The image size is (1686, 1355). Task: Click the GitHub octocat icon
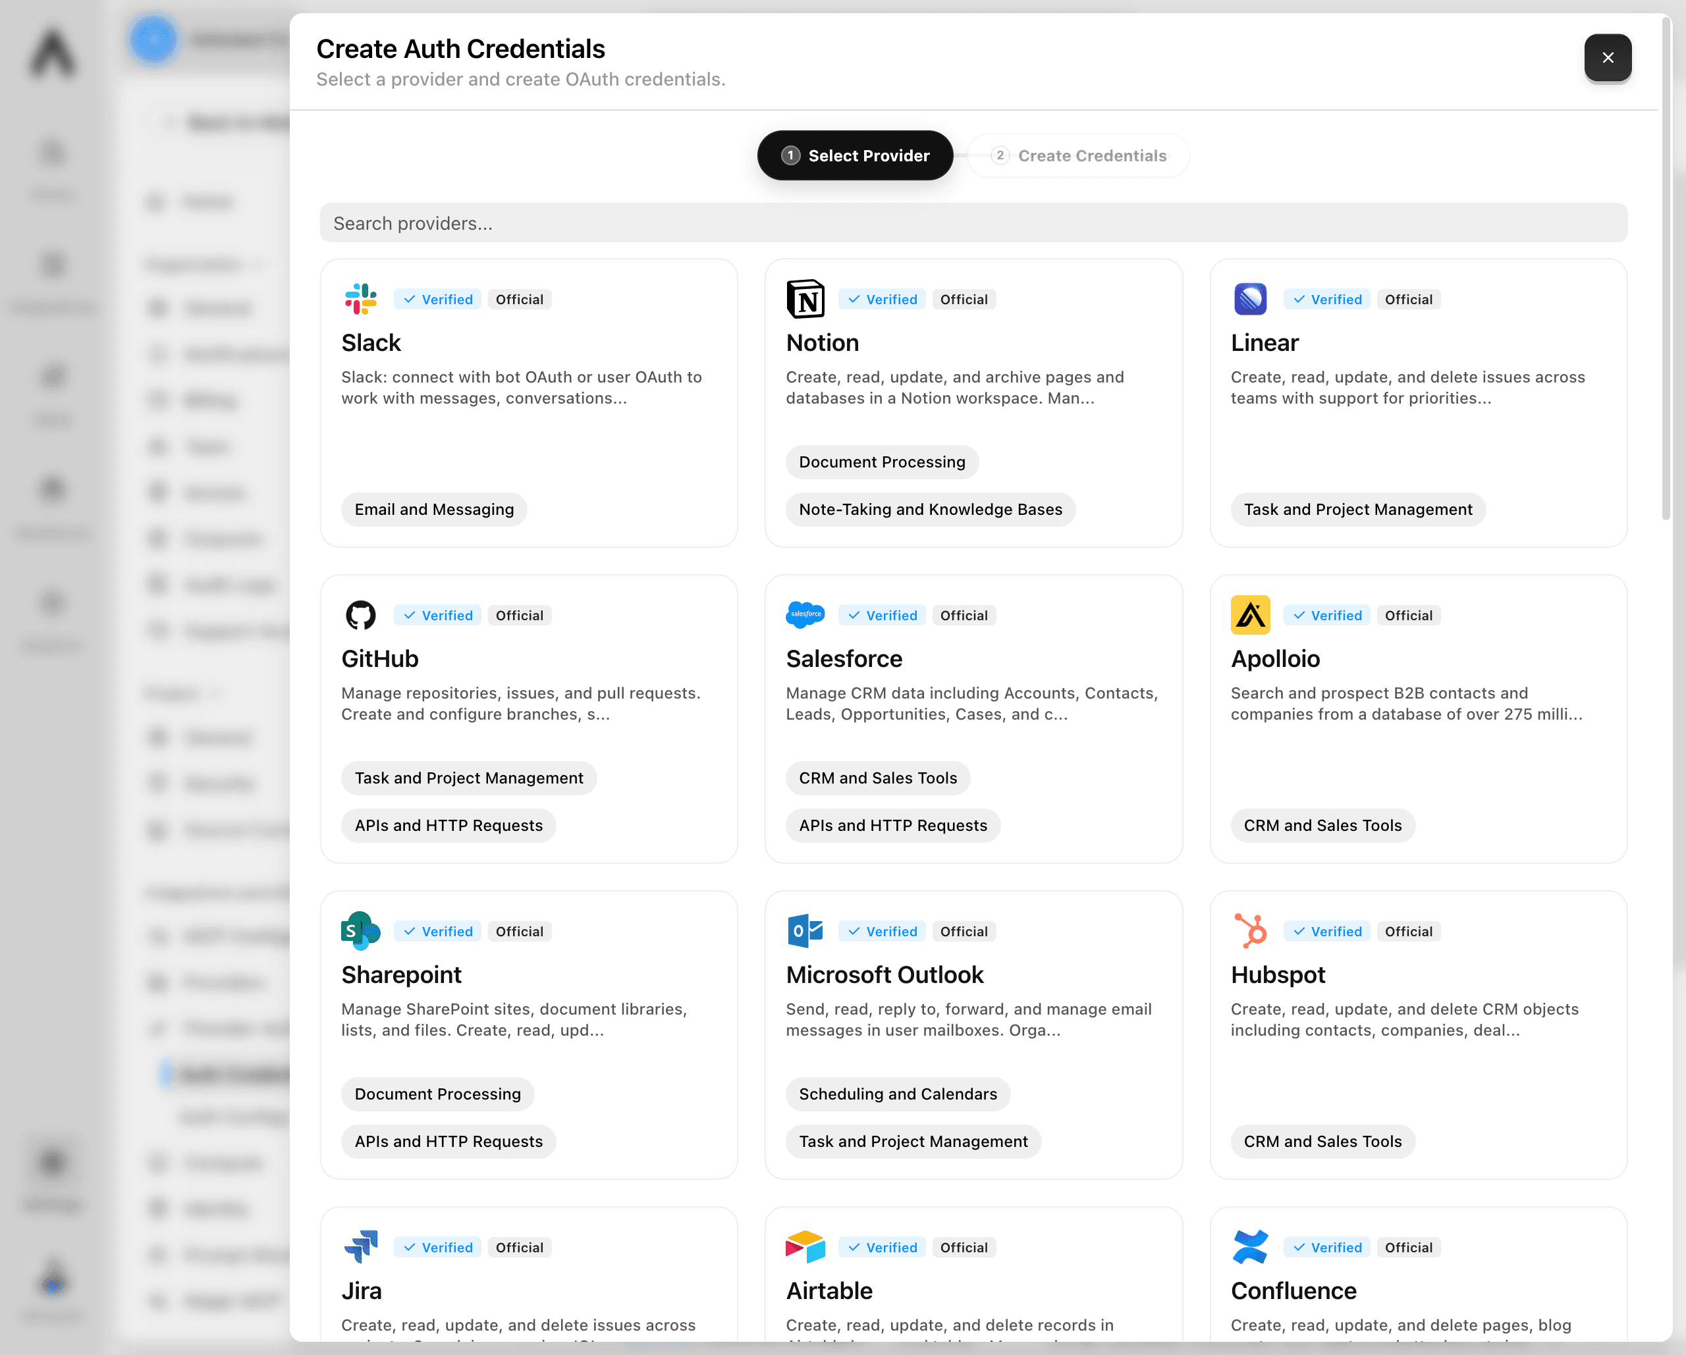click(360, 614)
